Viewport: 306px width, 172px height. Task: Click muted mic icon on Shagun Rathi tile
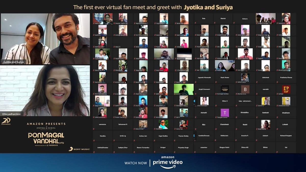pos(215,152)
